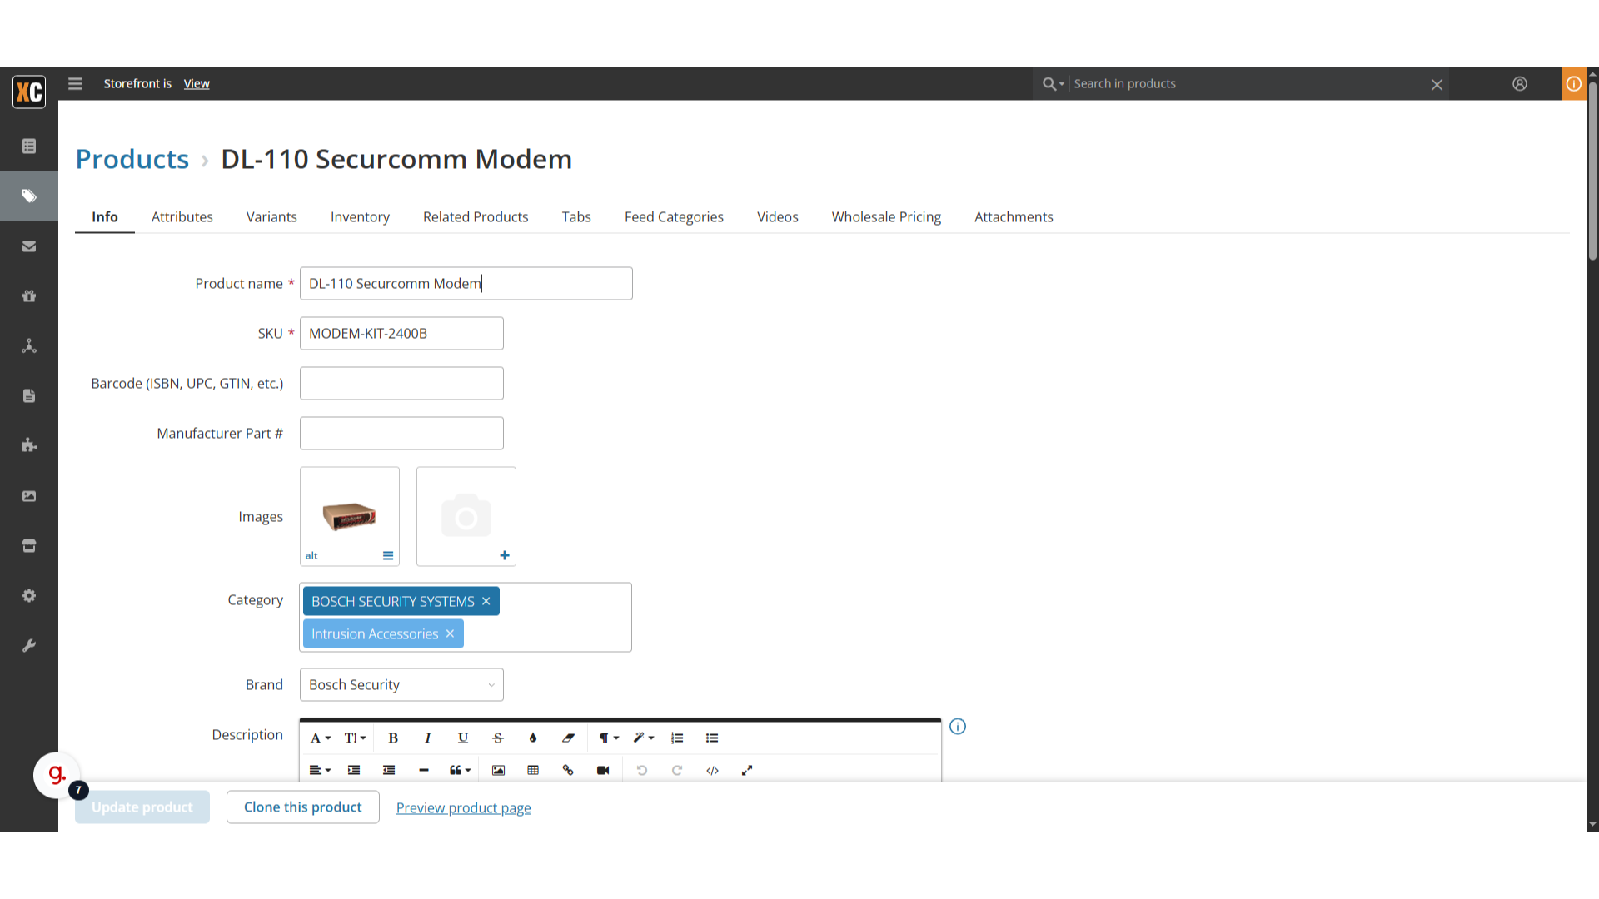Switch to the Inventory tab
The width and height of the screenshot is (1599, 899).
click(360, 216)
